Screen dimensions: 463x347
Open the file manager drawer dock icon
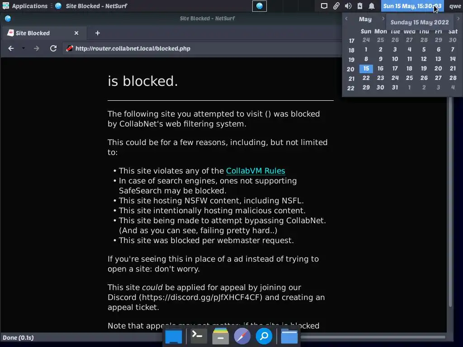(x=220, y=336)
